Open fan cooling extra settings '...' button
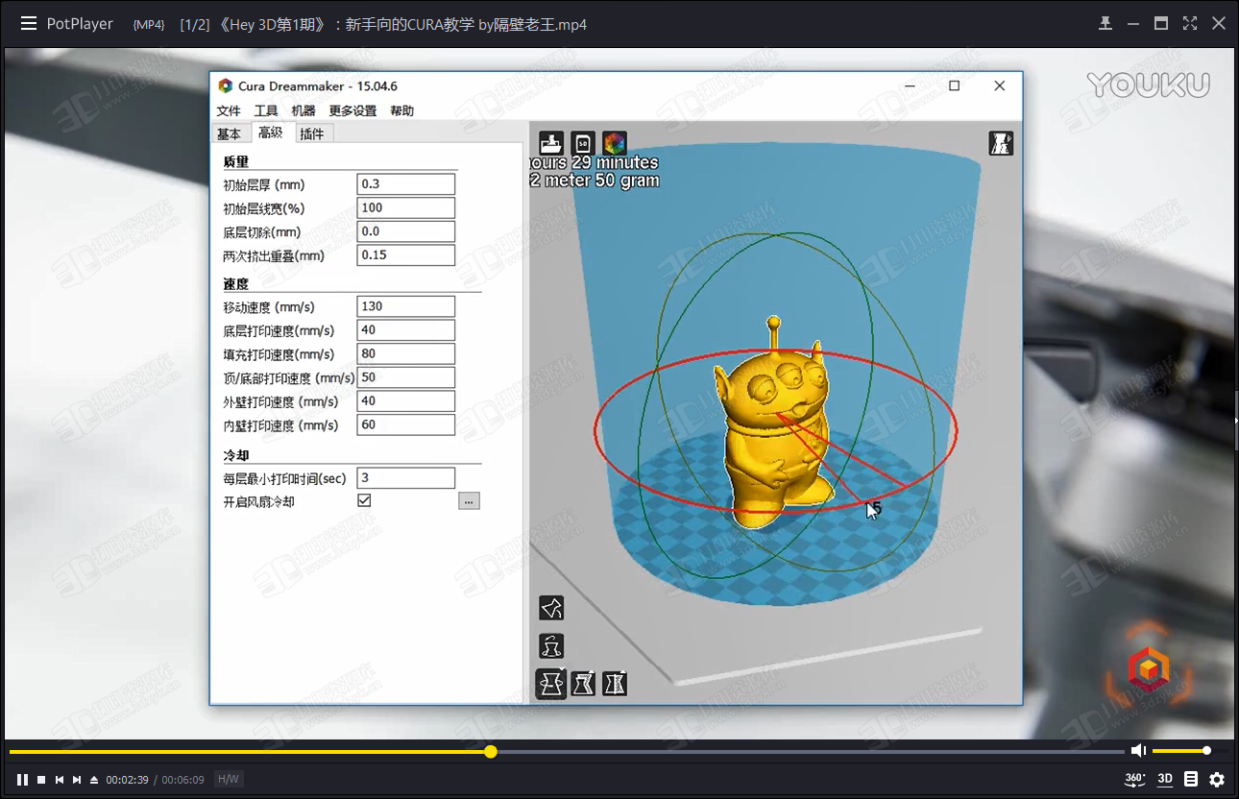This screenshot has height=799, width=1239. coord(469,500)
